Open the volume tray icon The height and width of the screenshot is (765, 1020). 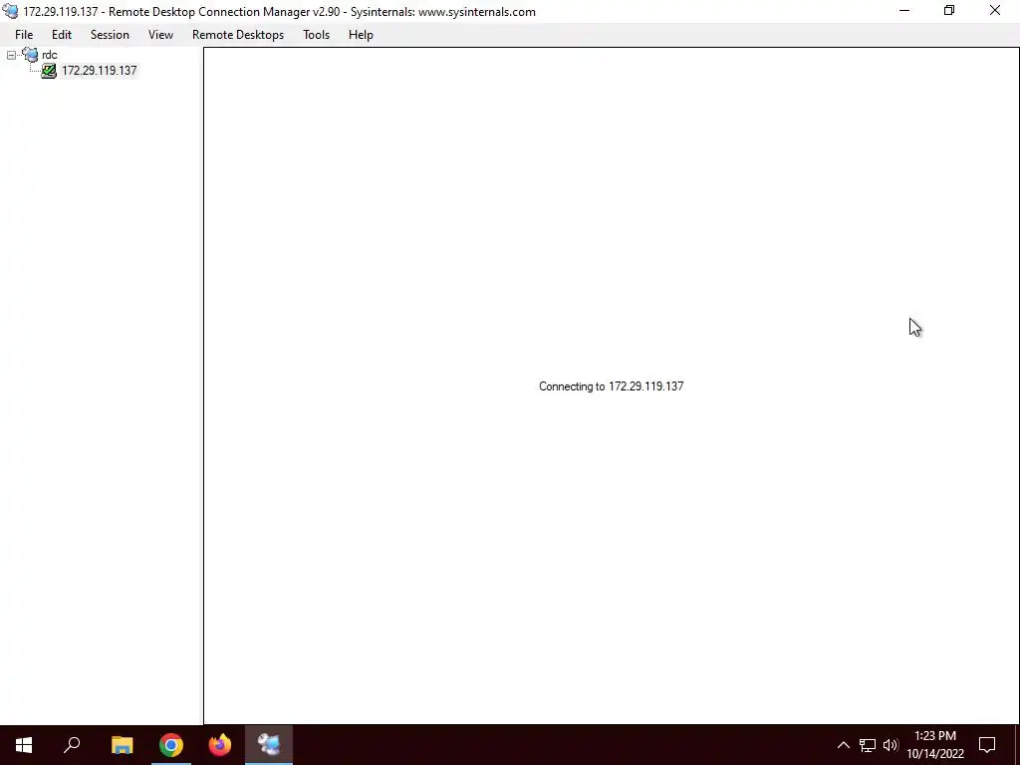(x=890, y=745)
